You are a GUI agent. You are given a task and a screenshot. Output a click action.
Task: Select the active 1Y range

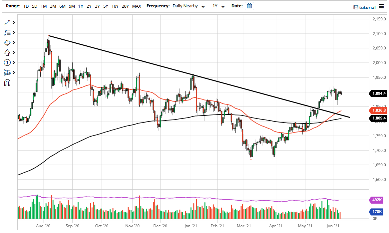81,6
